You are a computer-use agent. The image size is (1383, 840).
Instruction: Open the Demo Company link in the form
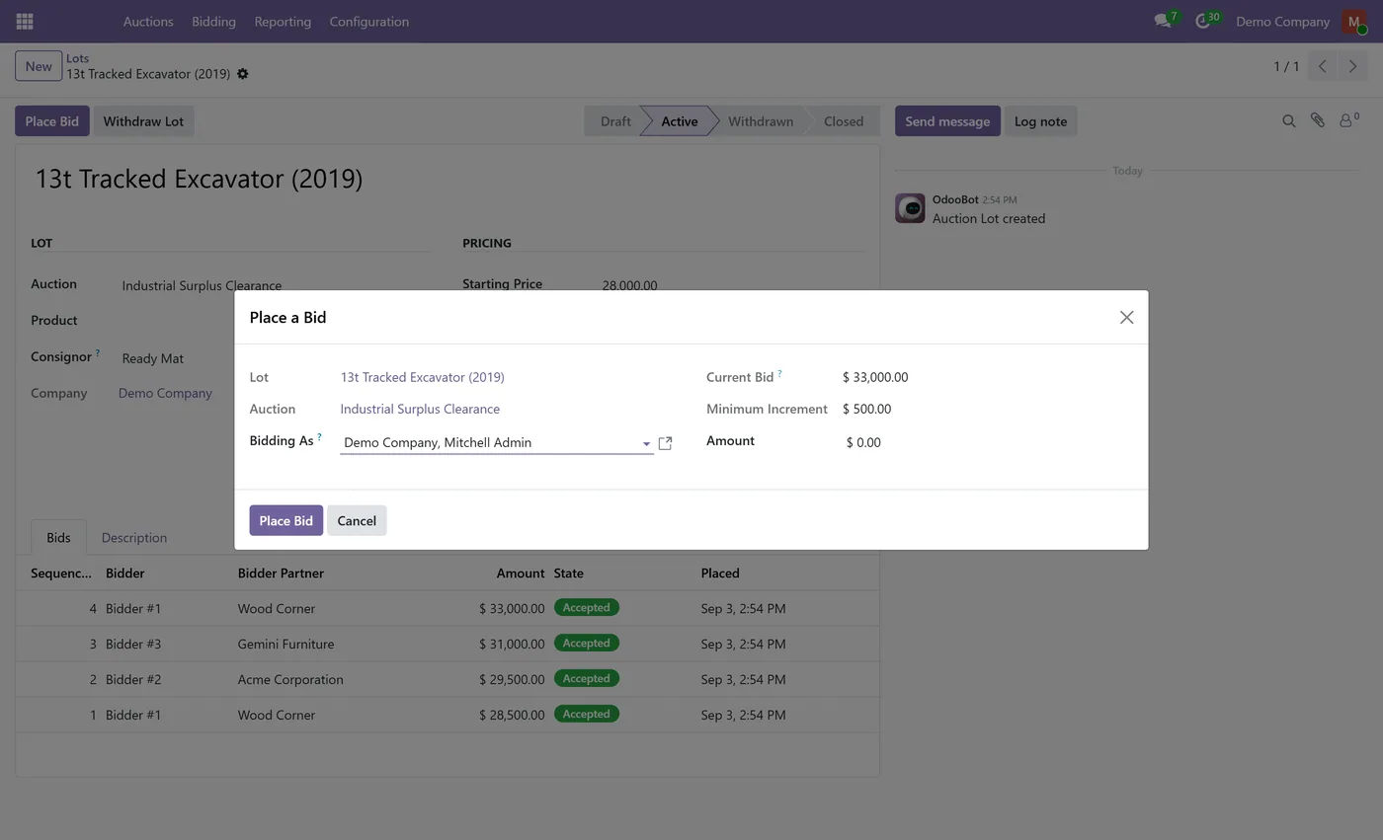coord(165,393)
